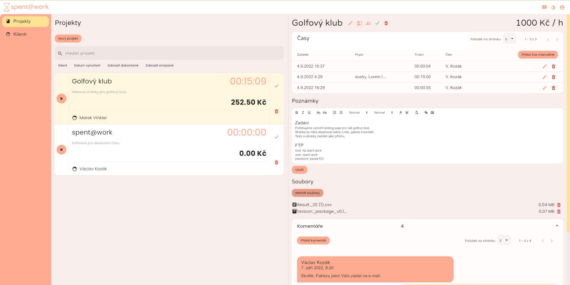
Task: Open the user account icon in top bar
Action: [x=562, y=7]
